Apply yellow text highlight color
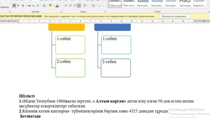This screenshot has height=118, width=210. coord(51,6)
